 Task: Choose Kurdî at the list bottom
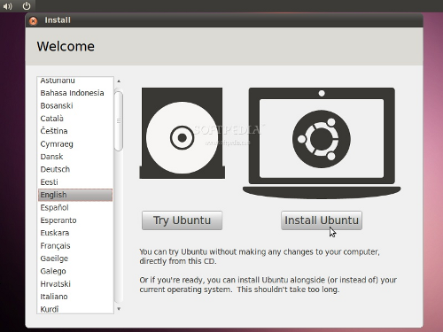(x=75, y=309)
